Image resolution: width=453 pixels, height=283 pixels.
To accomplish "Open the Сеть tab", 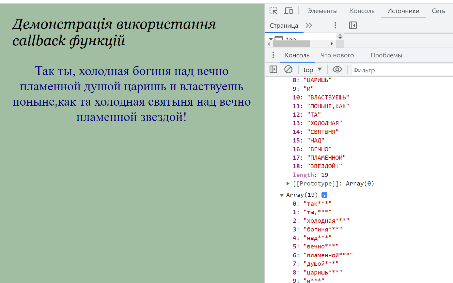I will click(438, 11).
